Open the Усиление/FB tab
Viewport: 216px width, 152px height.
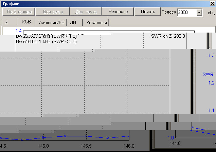point(51,23)
